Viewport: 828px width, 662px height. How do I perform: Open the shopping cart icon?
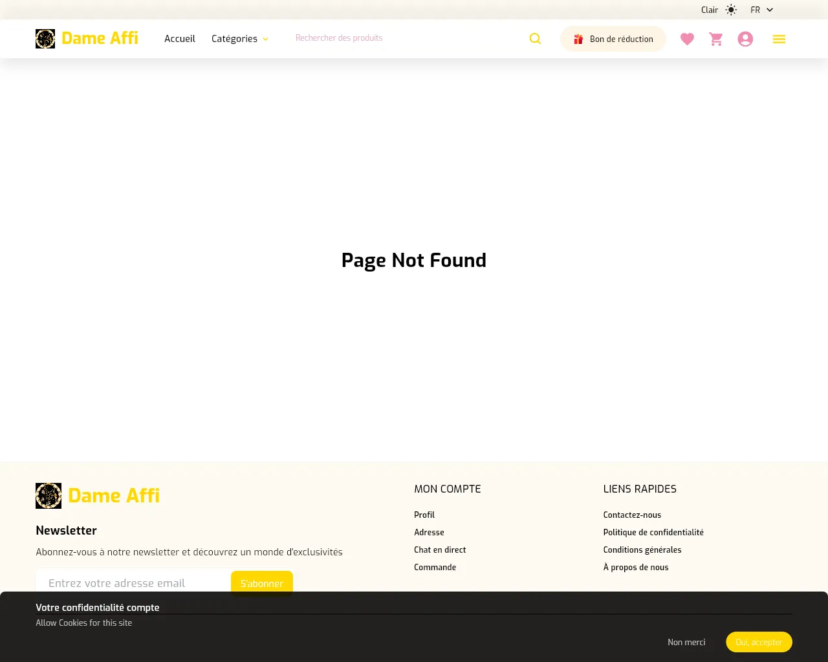pos(716,39)
